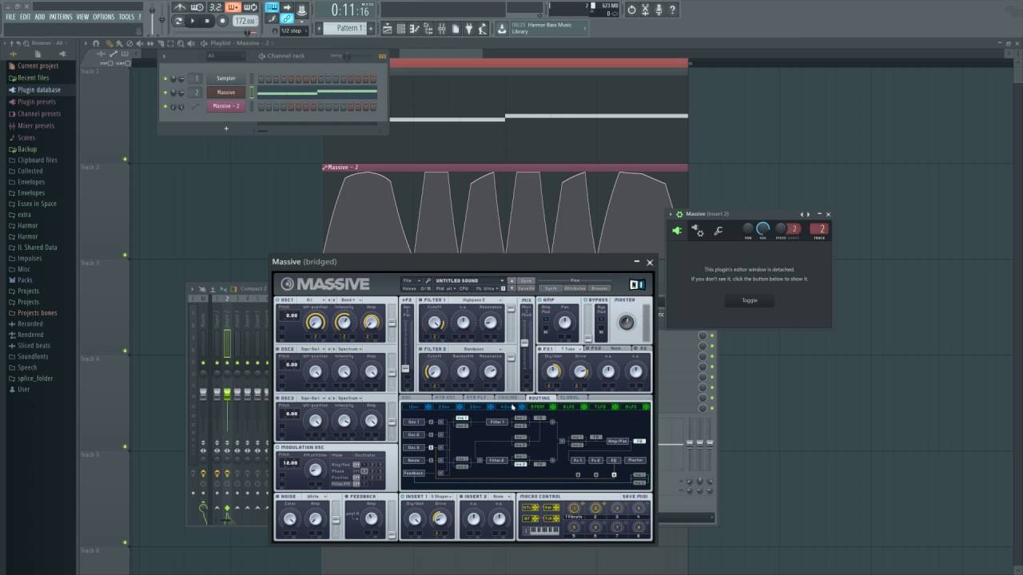Open the FILE menu
This screenshot has width=1023, height=575.
pyautogui.click(x=11, y=17)
